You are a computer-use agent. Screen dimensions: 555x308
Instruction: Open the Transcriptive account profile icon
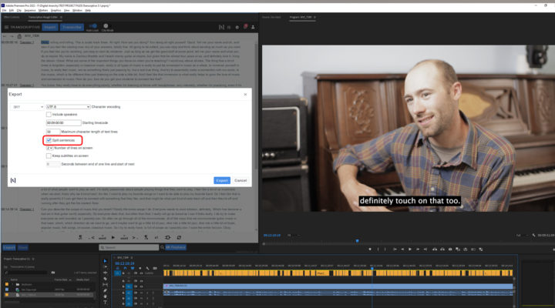[253, 27]
